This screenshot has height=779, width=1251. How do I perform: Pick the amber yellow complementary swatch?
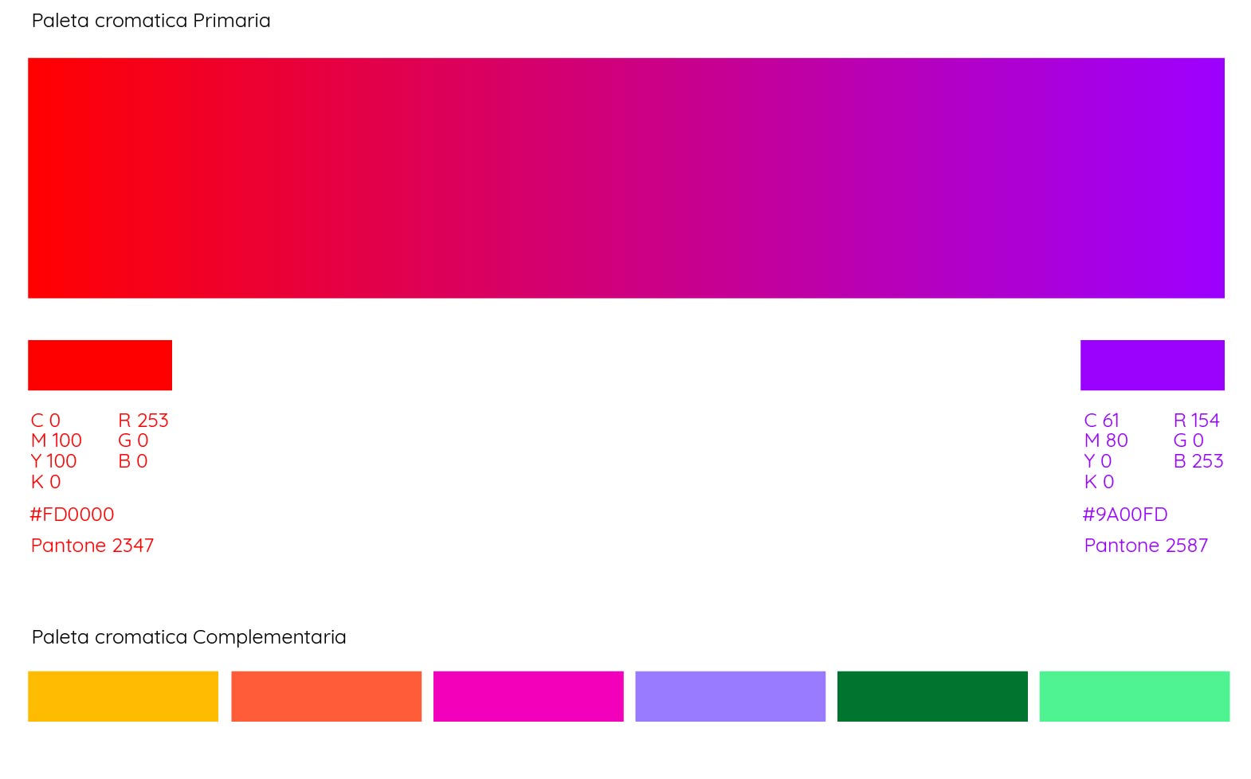[x=123, y=696]
